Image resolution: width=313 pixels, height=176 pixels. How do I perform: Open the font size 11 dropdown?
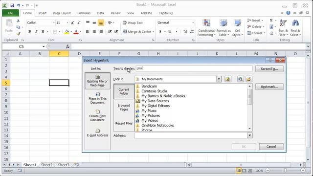[x=67, y=23]
